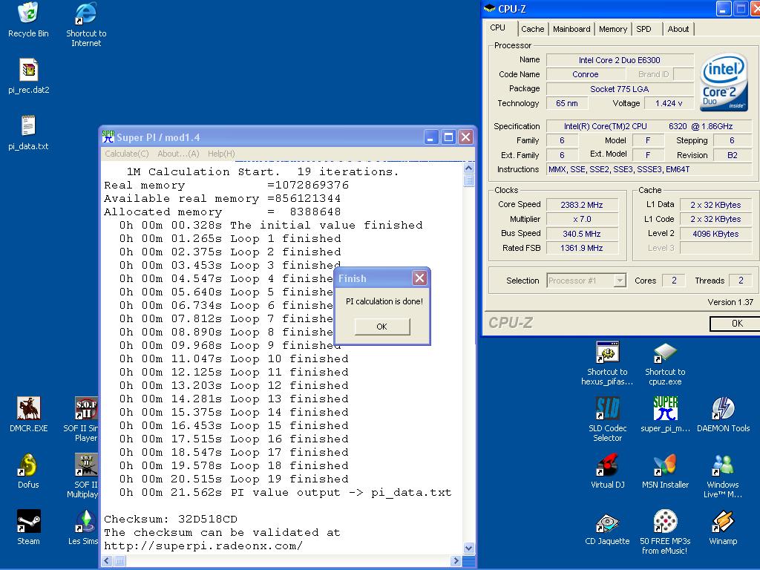Launch the super_pi_mod desktop icon
The height and width of the screenshot is (570, 760).
pyautogui.click(x=665, y=414)
